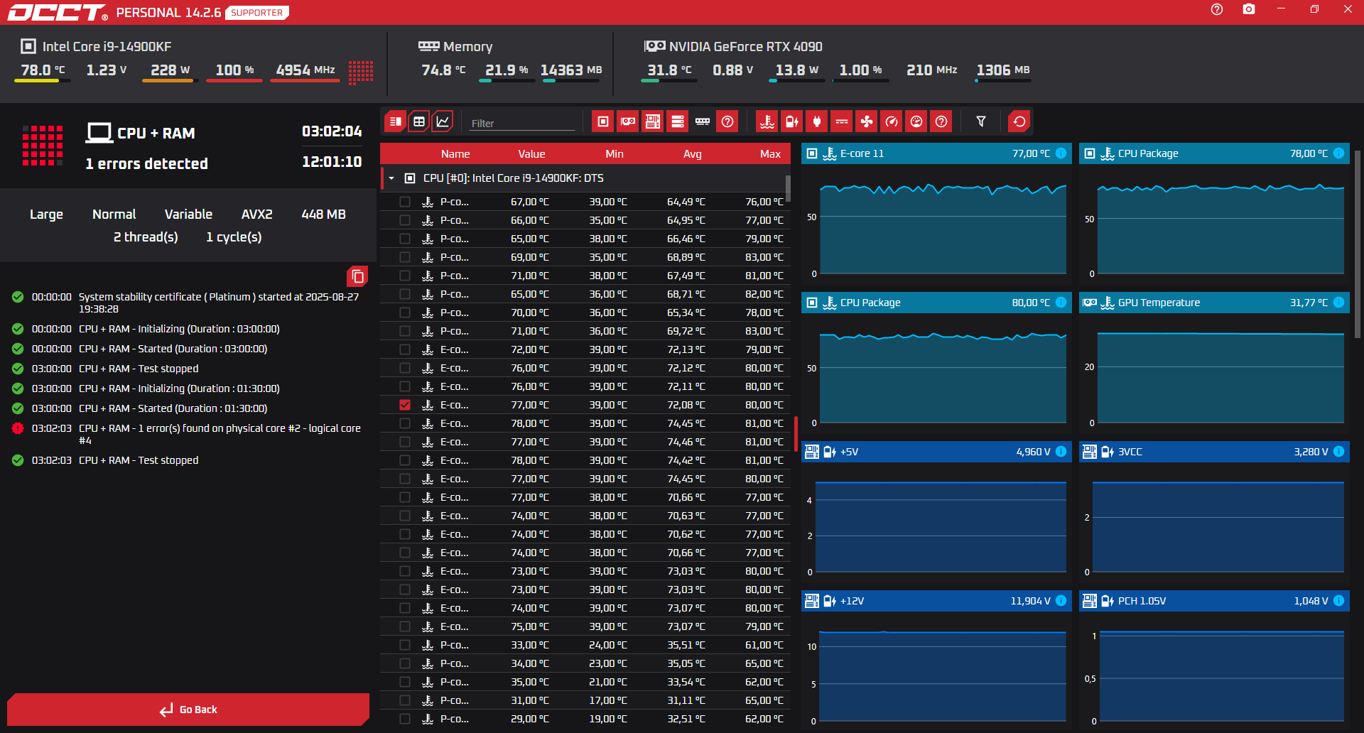Sort the sensor table by Min column
This screenshot has width=1364, height=733.
(x=615, y=154)
